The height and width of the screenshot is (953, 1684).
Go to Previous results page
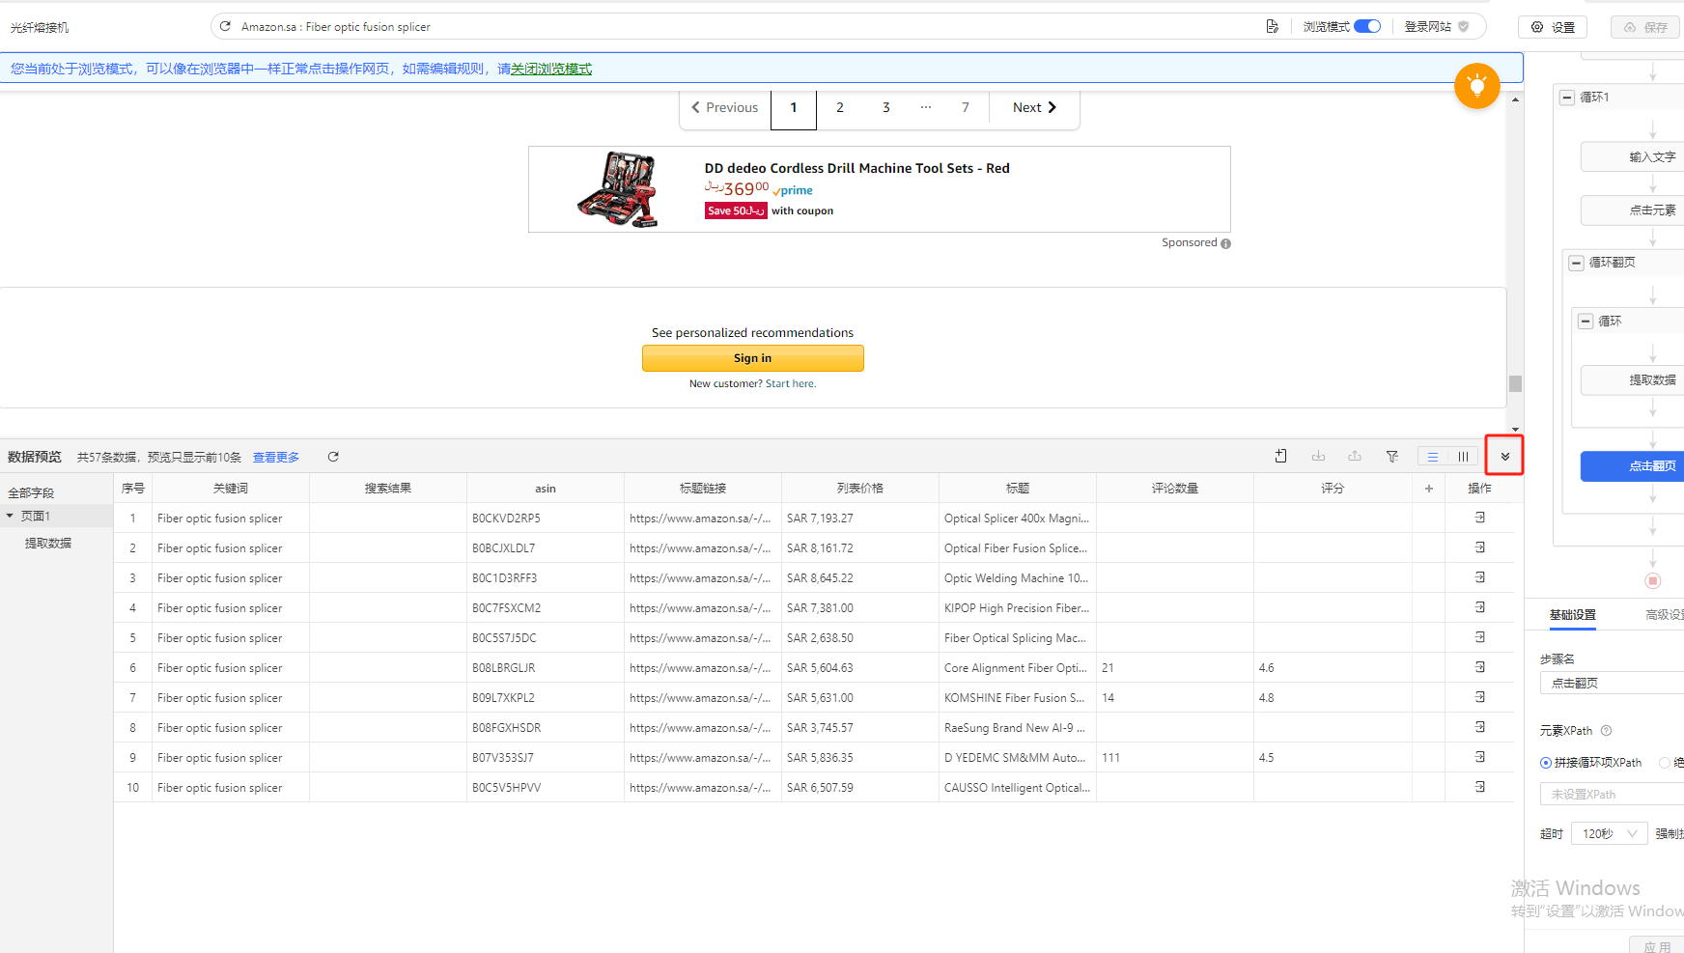point(725,107)
